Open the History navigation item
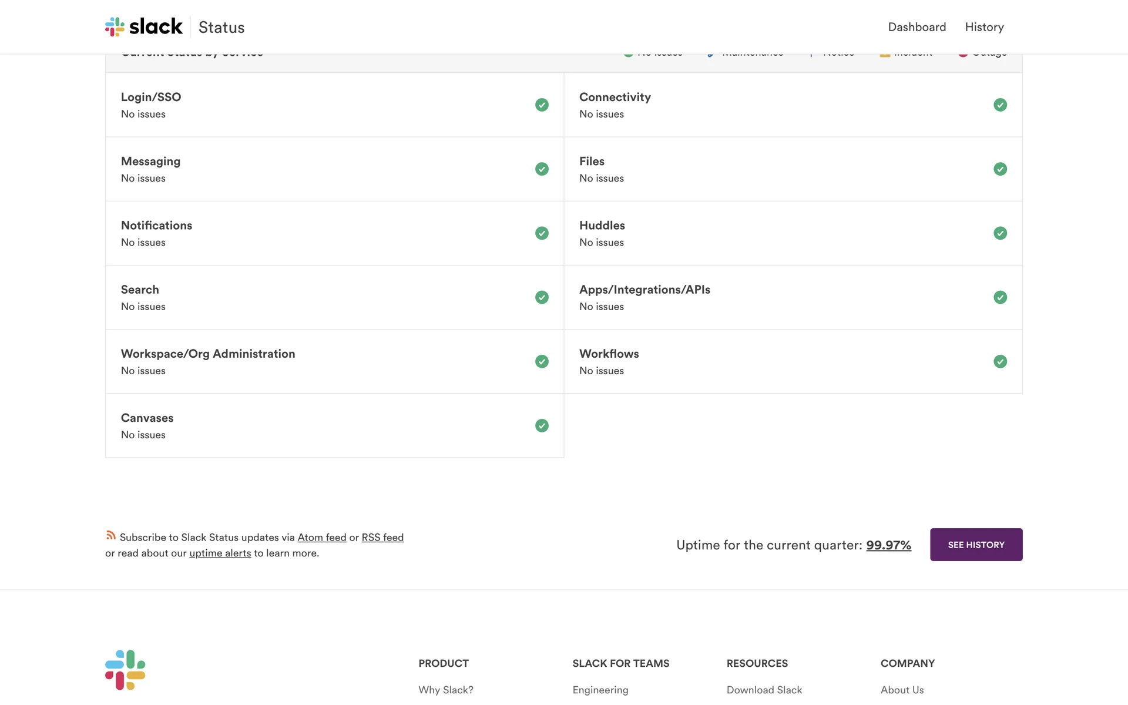1128x705 pixels. (984, 27)
